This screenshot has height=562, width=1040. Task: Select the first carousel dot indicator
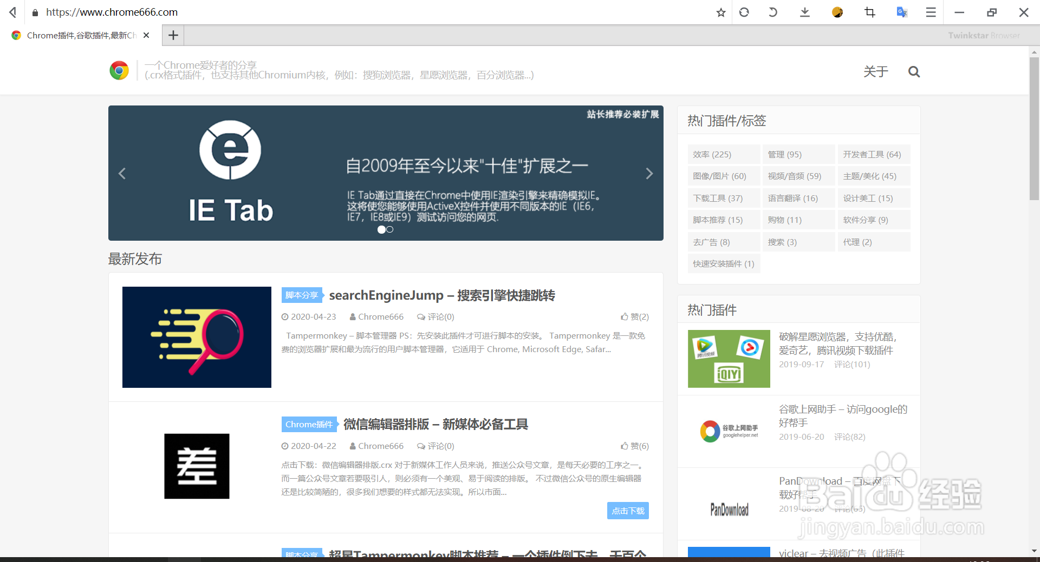[381, 229]
